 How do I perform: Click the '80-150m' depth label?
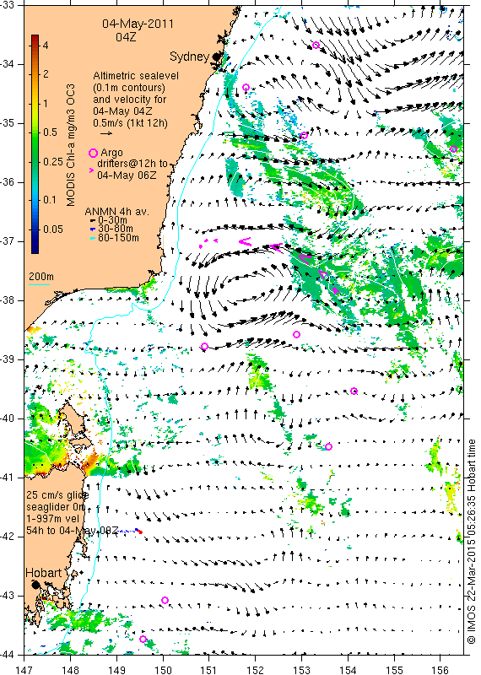pyautogui.click(x=118, y=238)
